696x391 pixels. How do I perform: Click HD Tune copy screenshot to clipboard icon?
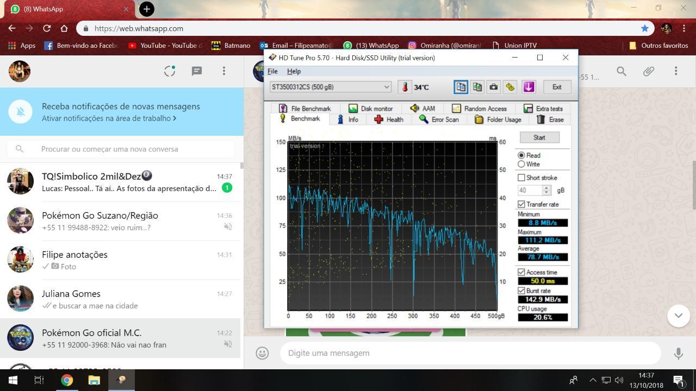pyautogui.click(x=477, y=87)
